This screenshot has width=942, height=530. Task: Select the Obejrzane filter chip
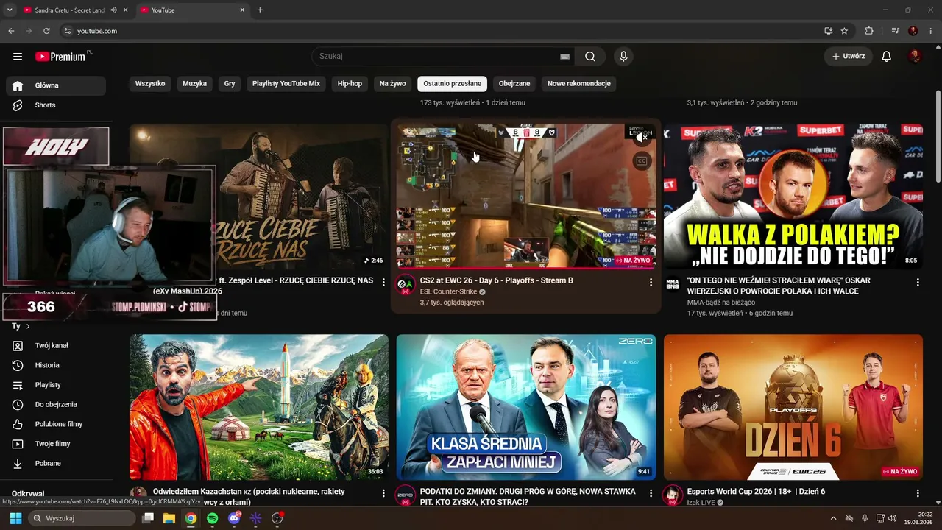coord(514,84)
